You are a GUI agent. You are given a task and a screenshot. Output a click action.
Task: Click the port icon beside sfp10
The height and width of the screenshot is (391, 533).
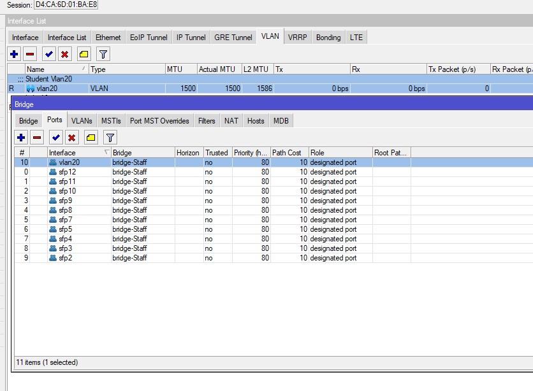[53, 191]
